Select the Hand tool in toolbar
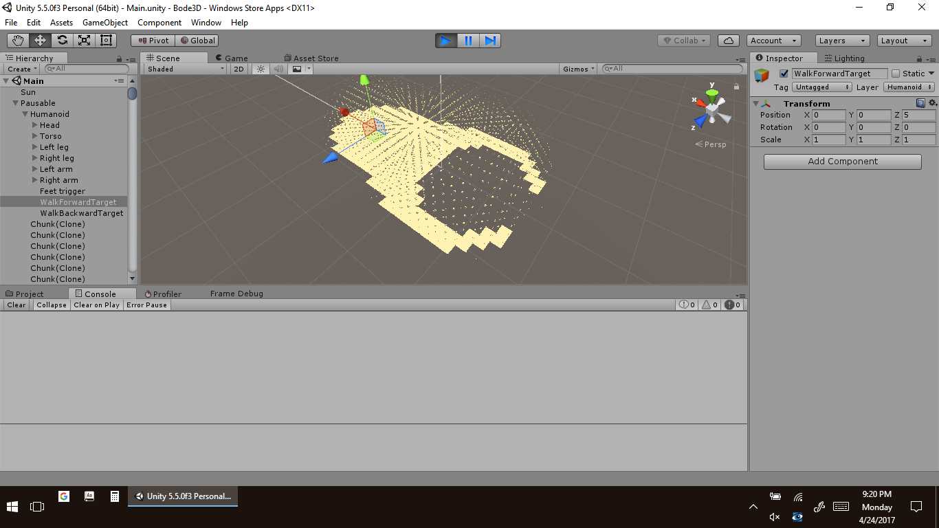The image size is (939, 528). click(18, 41)
